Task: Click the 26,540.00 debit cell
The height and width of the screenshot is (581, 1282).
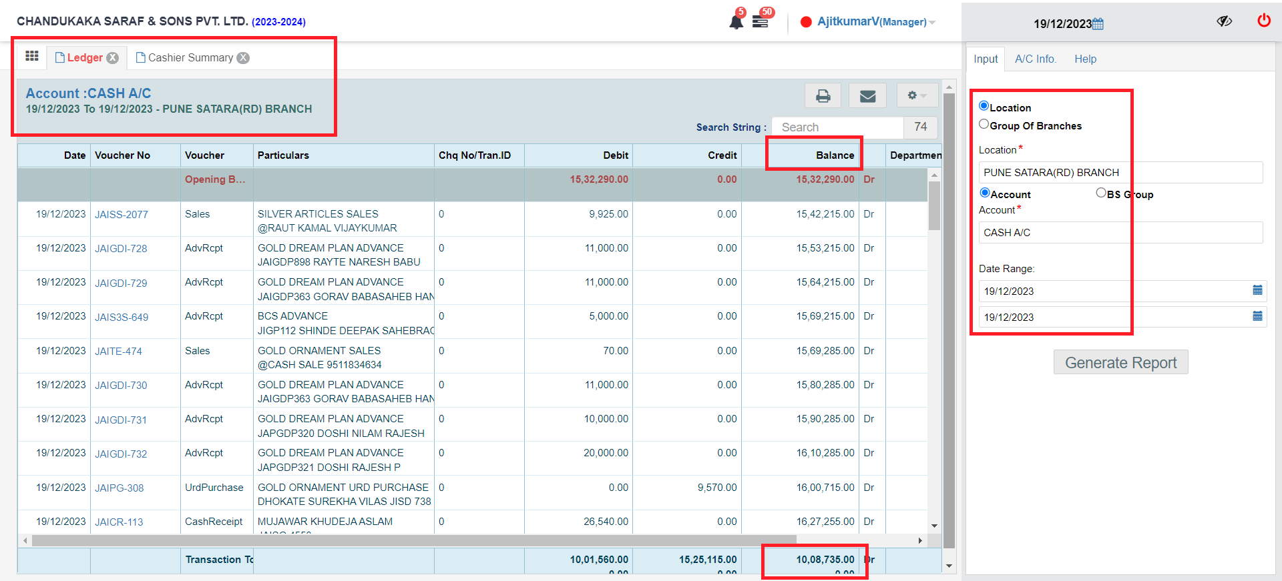Action: tap(578, 522)
